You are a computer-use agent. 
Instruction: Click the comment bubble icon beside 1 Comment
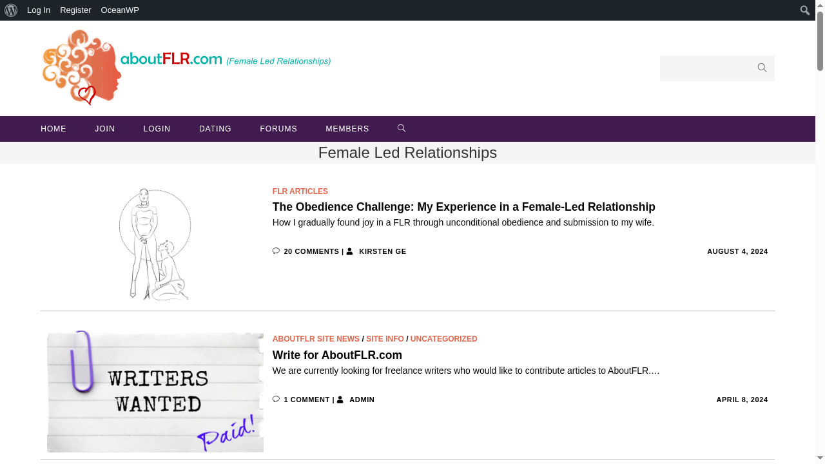point(276,399)
